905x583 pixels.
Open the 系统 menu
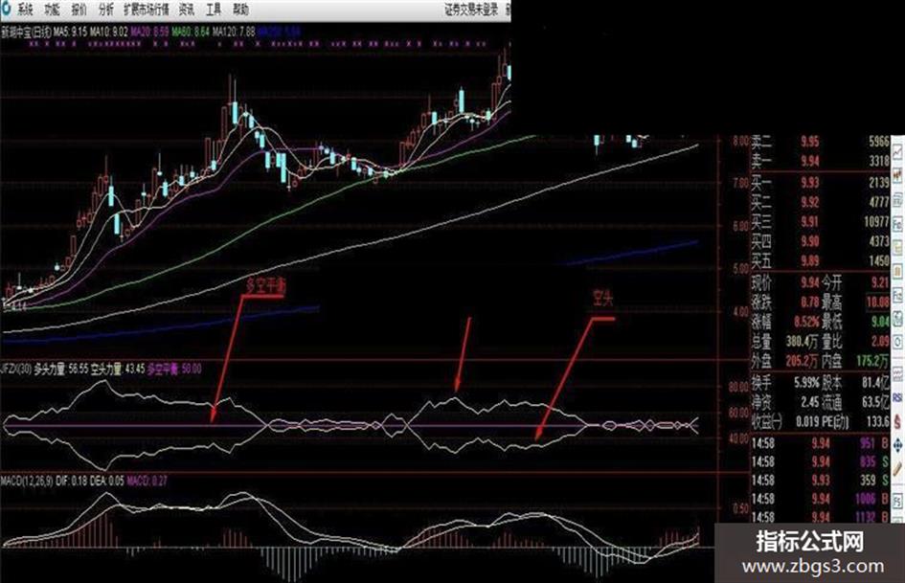click(24, 10)
